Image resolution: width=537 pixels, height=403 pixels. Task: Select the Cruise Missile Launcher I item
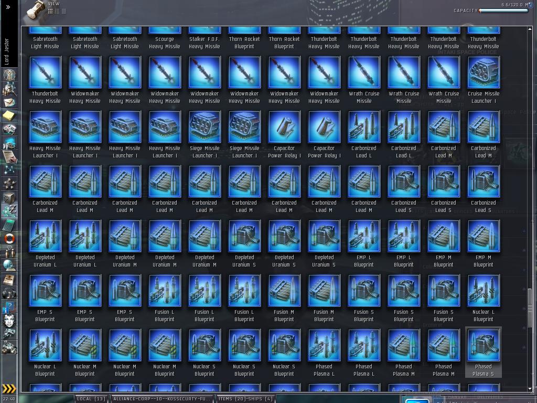click(x=483, y=80)
